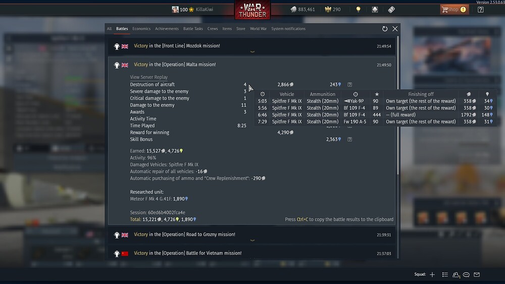Switch to the Achievements tab
This screenshot has width=505, height=284.
pos(167,29)
